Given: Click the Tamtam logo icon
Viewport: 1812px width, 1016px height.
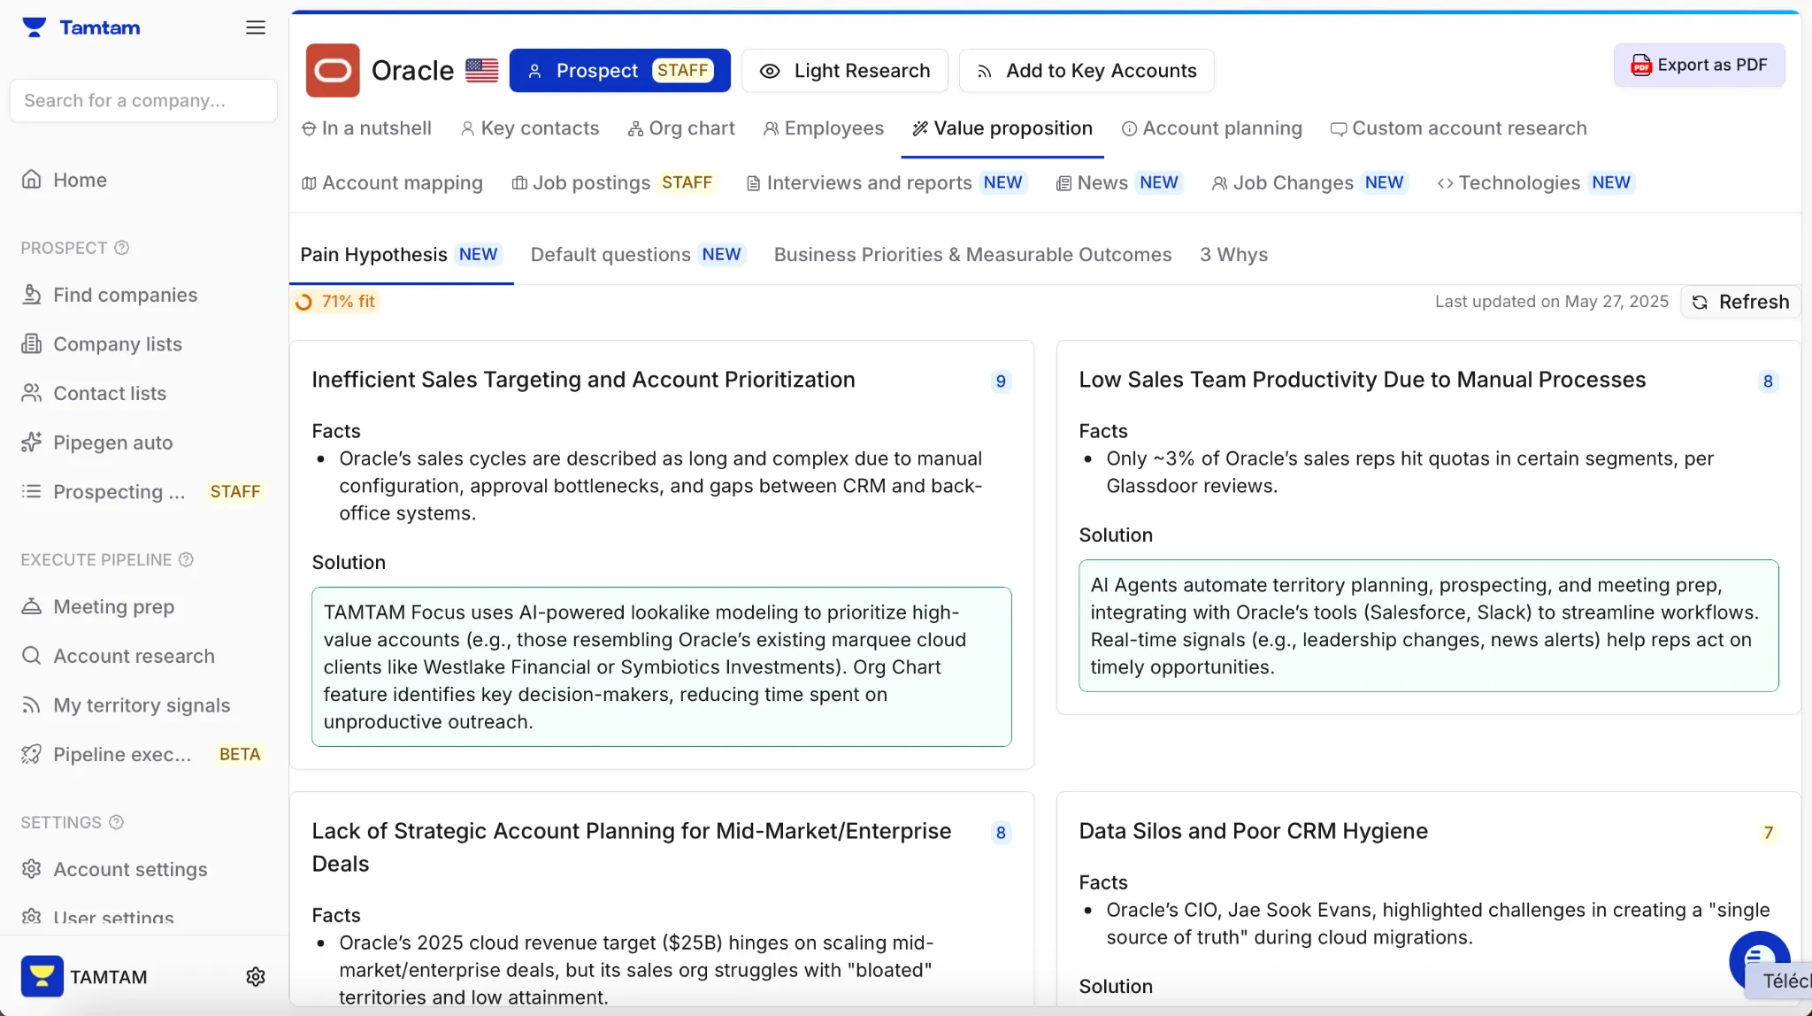Looking at the screenshot, I should (34, 27).
